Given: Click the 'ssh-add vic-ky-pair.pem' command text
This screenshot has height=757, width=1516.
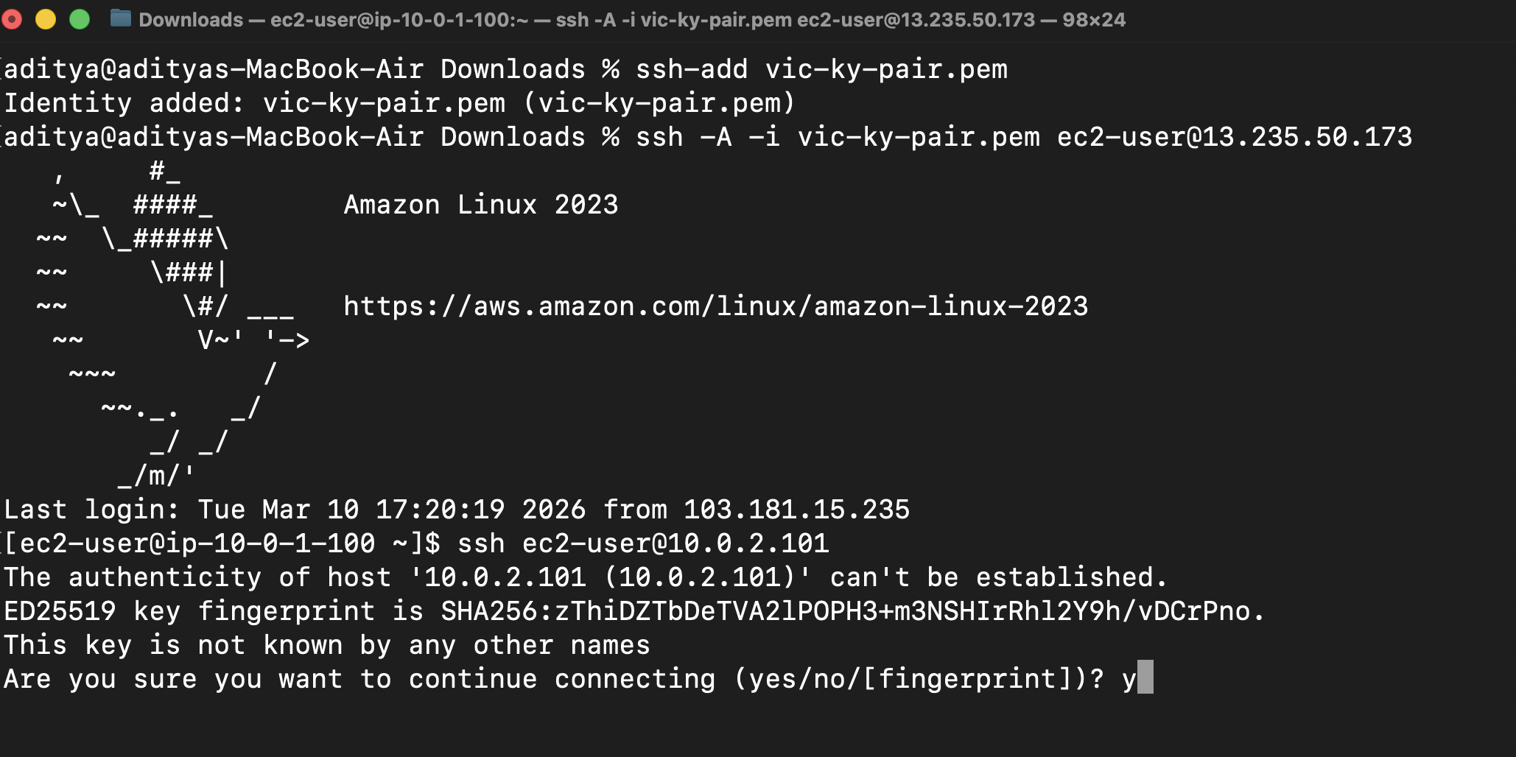Looking at the screenshot, I should coord(821,69).
